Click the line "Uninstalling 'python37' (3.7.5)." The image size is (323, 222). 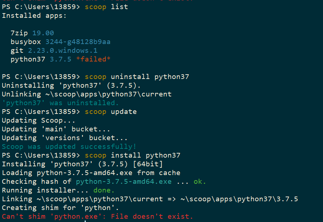click(x=71, y=86)
